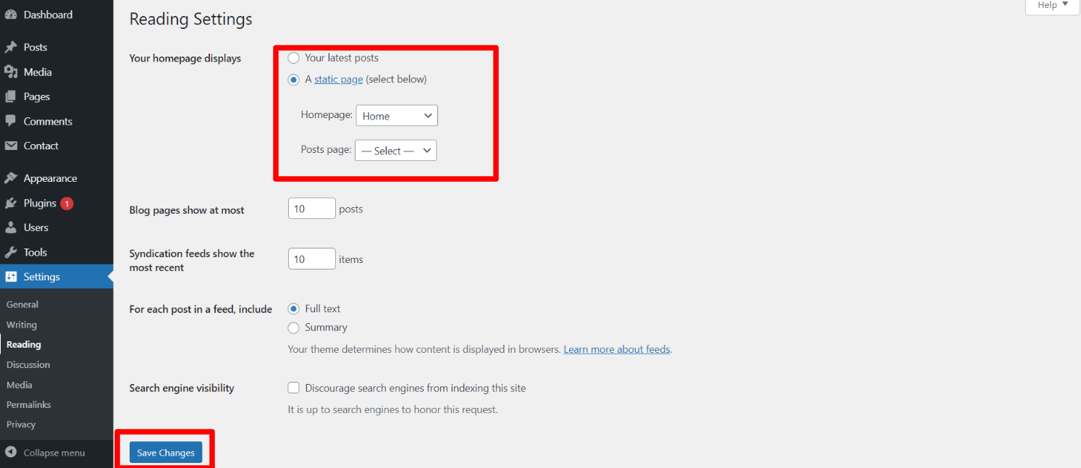Click the Blog pages show at most field

click(x=311, y=209)
